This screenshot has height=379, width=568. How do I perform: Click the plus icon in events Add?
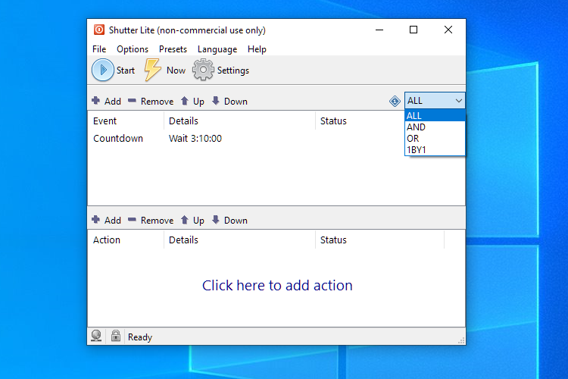[x=95, y=101]
